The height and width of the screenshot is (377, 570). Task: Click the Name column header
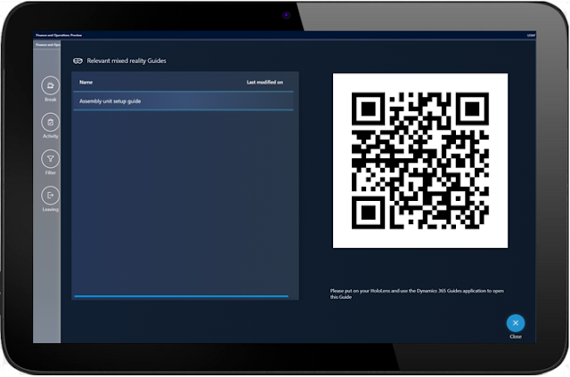coord(85,83)
